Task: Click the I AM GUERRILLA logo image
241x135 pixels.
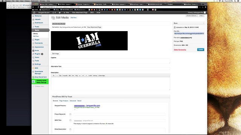Action: [x=89, y=41]
